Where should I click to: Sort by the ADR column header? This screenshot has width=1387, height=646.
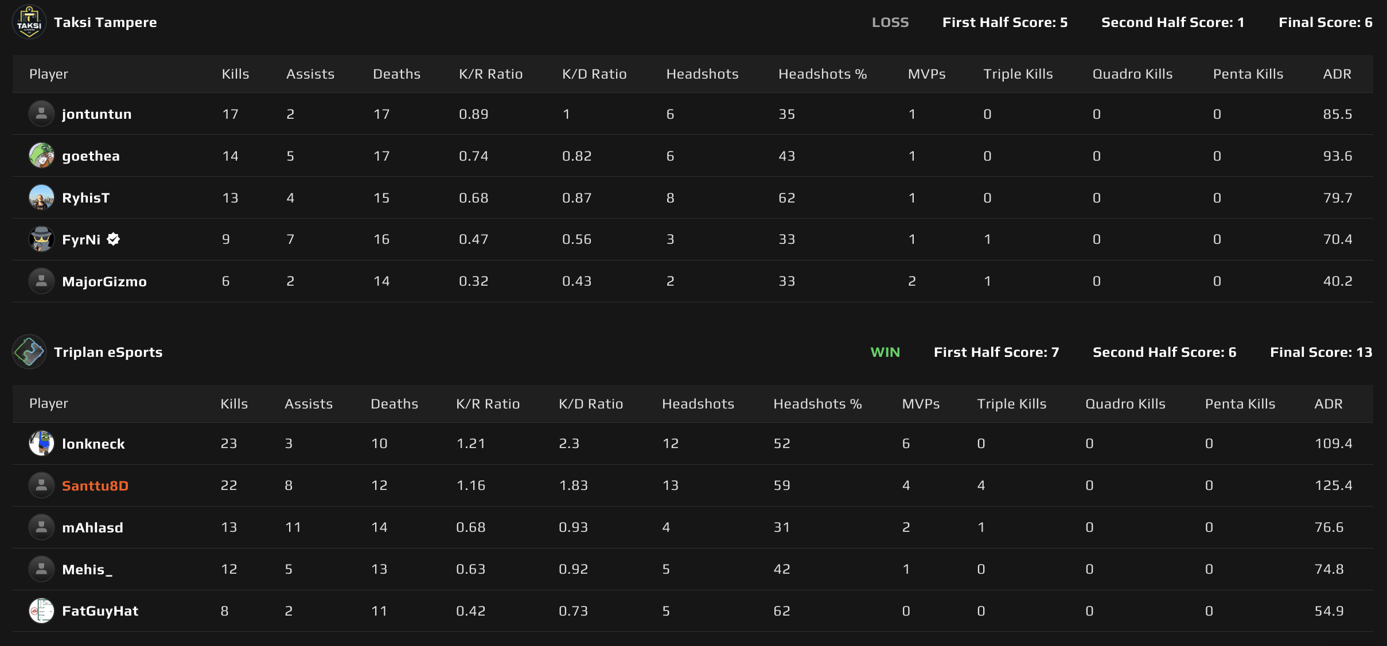pos(1337,73)
